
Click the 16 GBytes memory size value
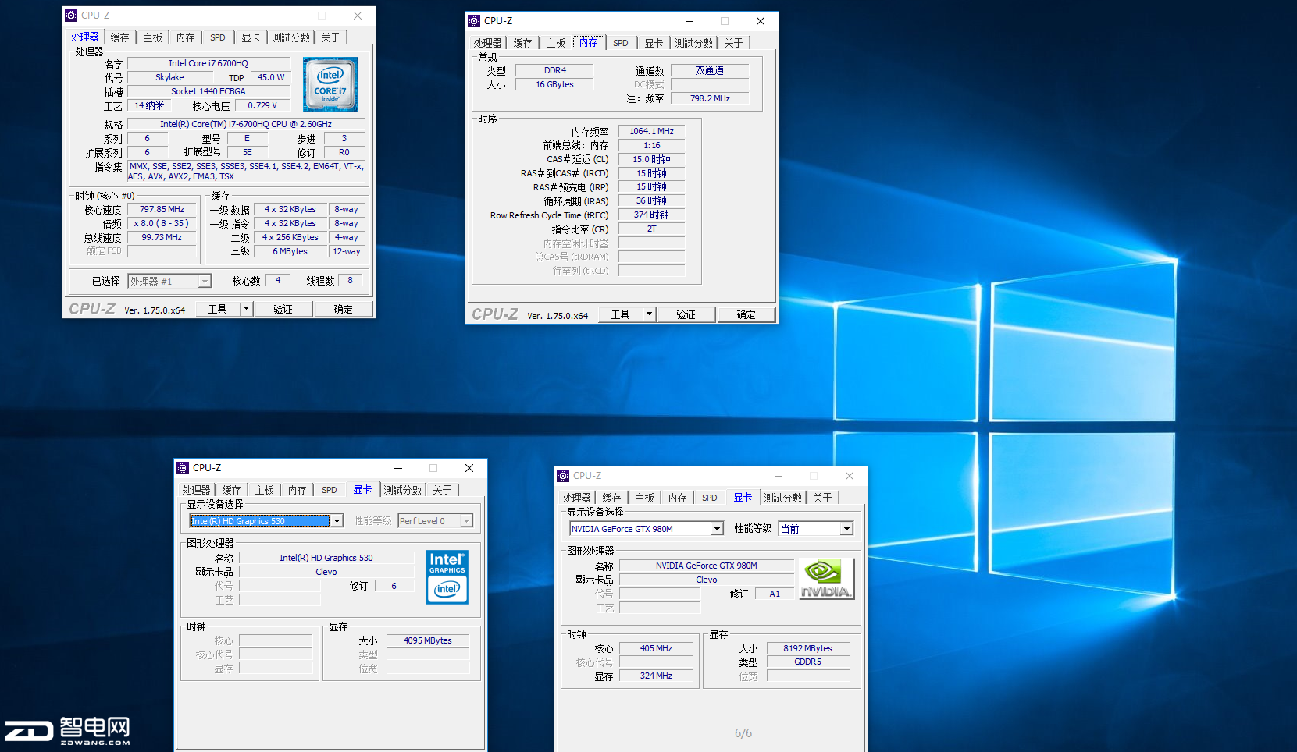coord(554,84)
